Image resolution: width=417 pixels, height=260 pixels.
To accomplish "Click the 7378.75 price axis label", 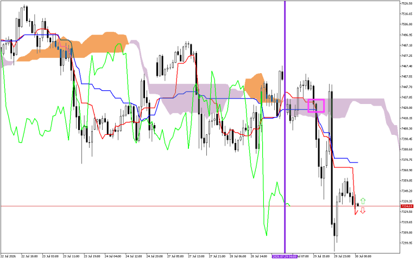I will (407, 160).
